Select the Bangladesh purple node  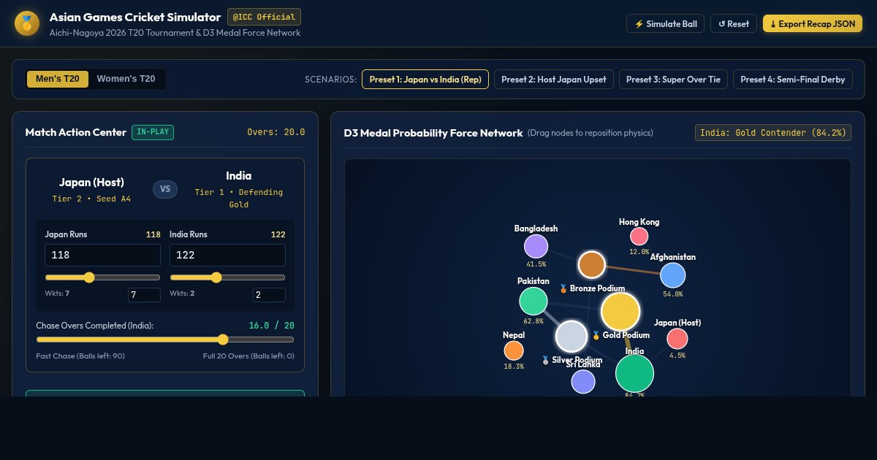pyautogui.click(x=536, y=246)
